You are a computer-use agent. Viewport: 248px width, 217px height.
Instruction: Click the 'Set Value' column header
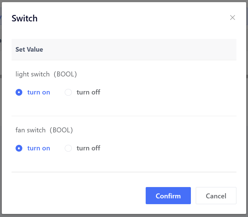(29, 50)
